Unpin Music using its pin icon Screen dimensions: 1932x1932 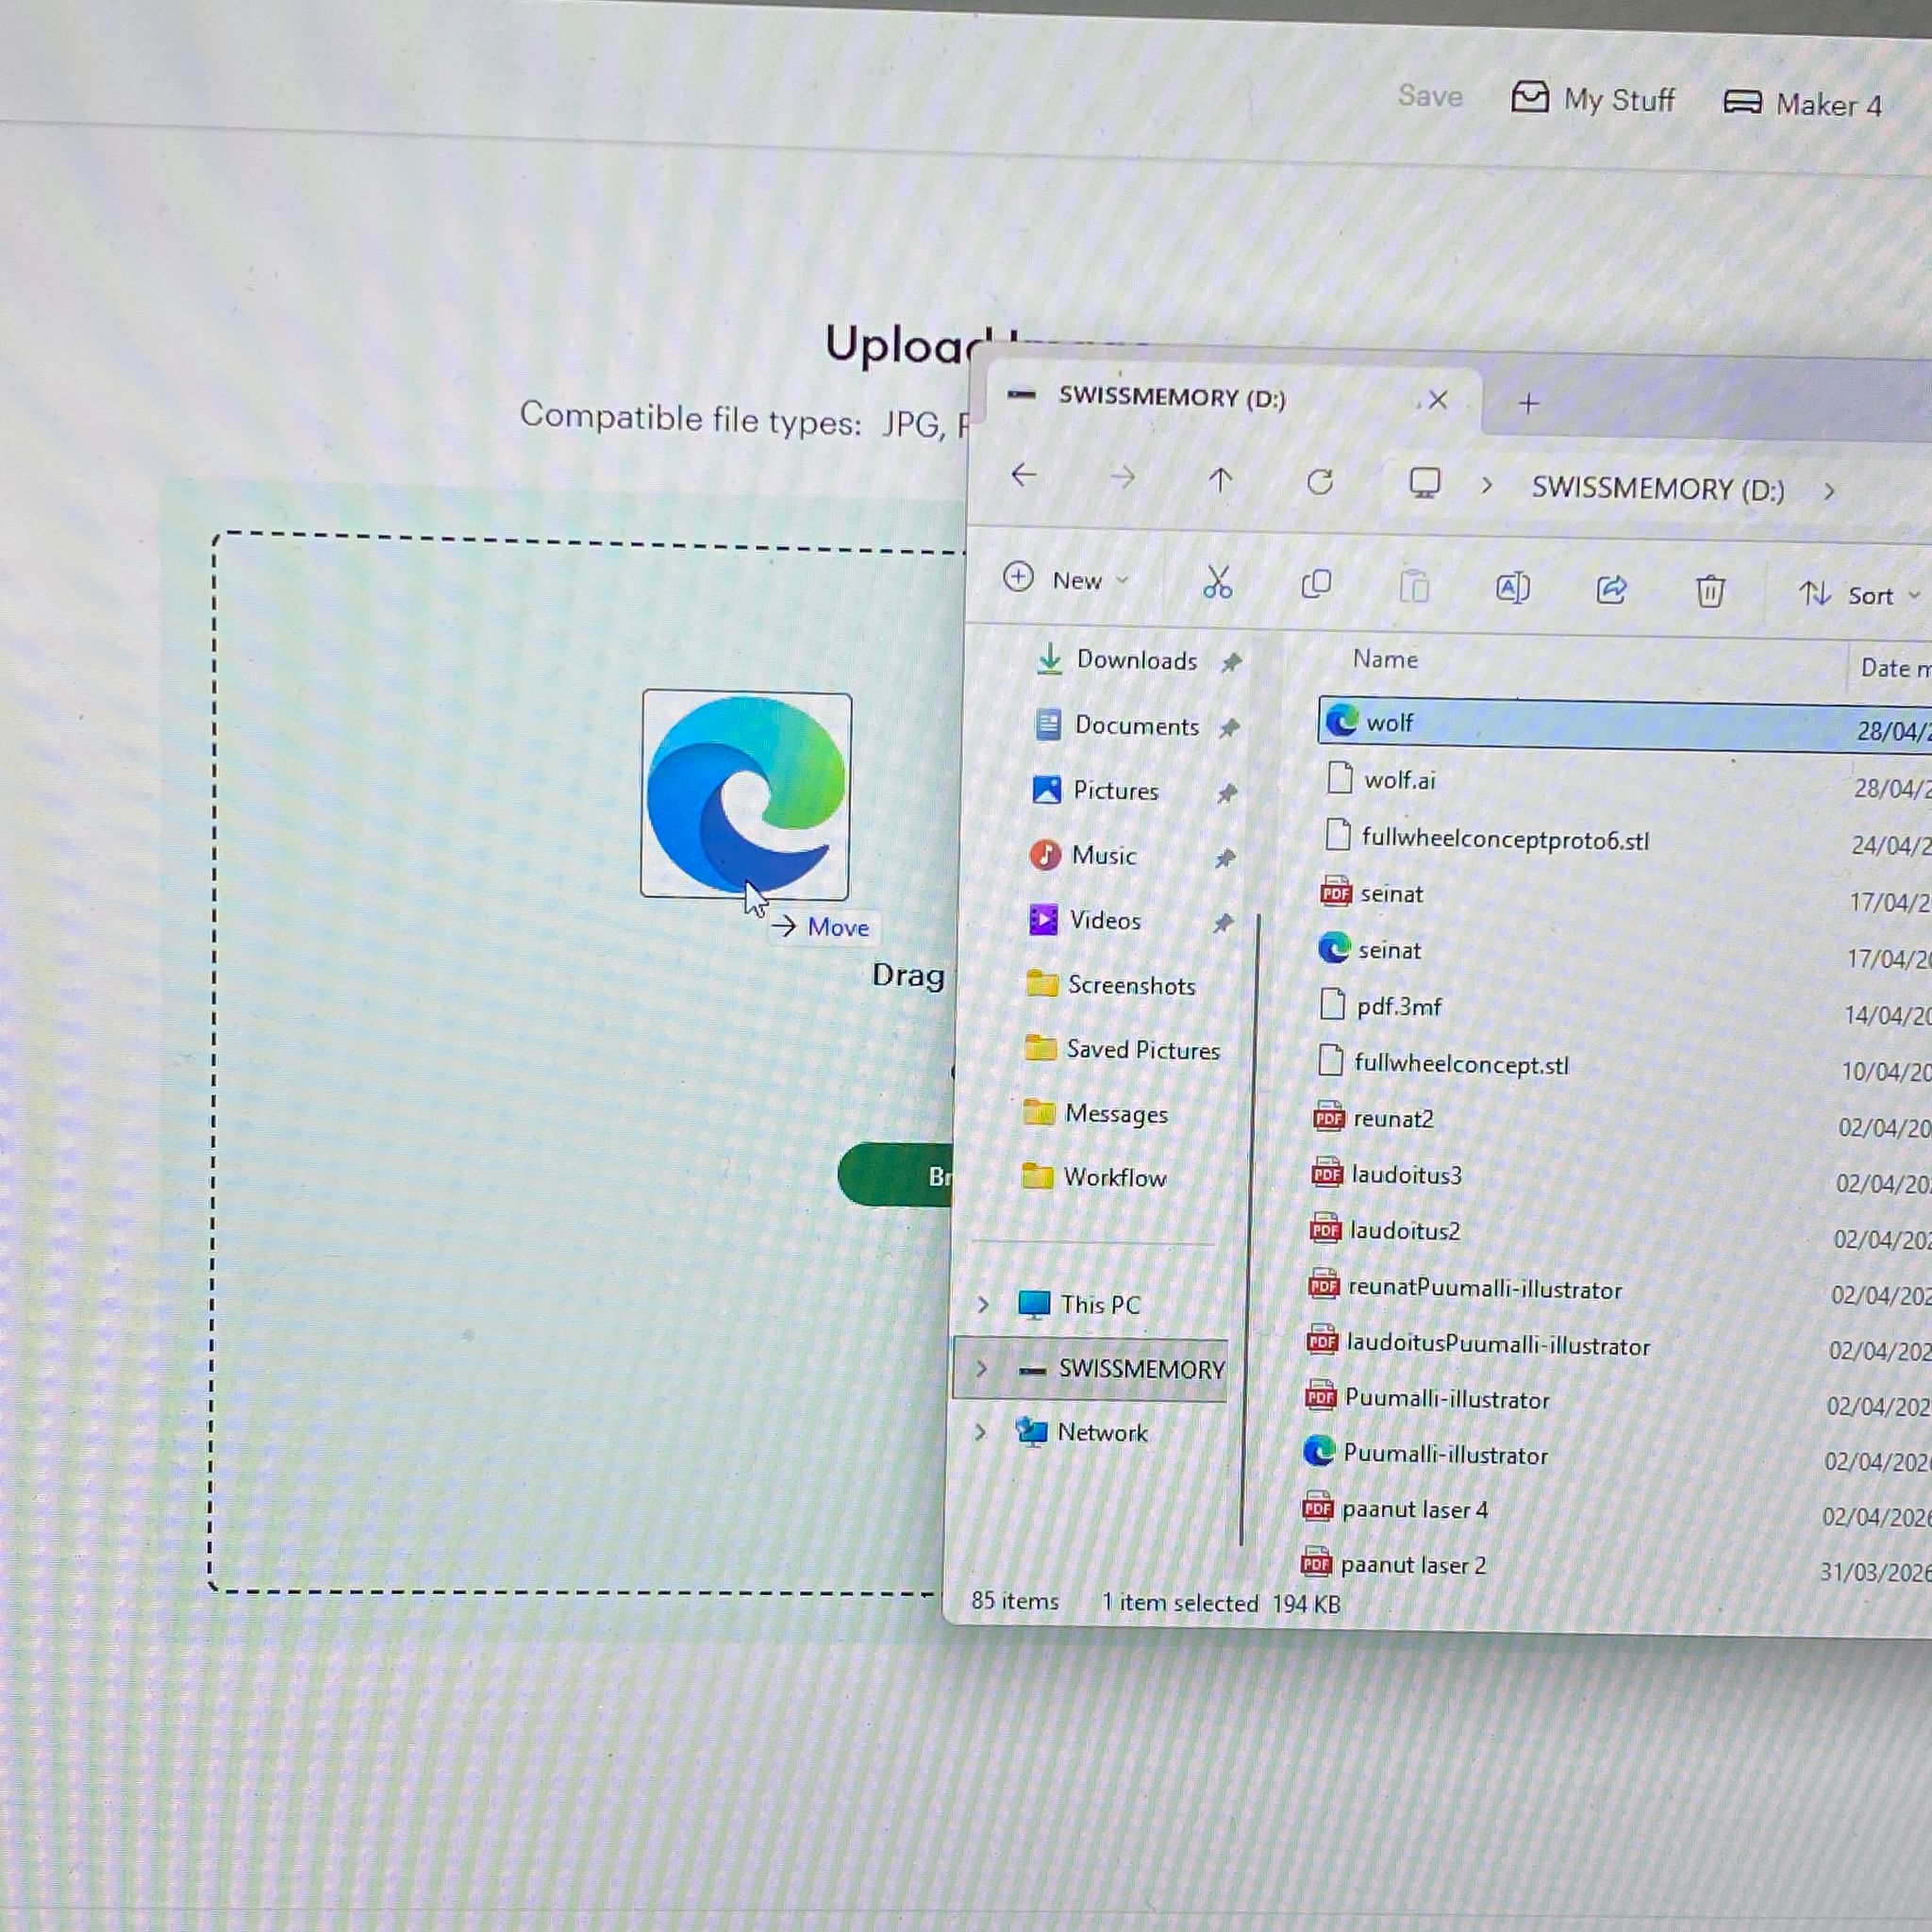coord(1225,859)
